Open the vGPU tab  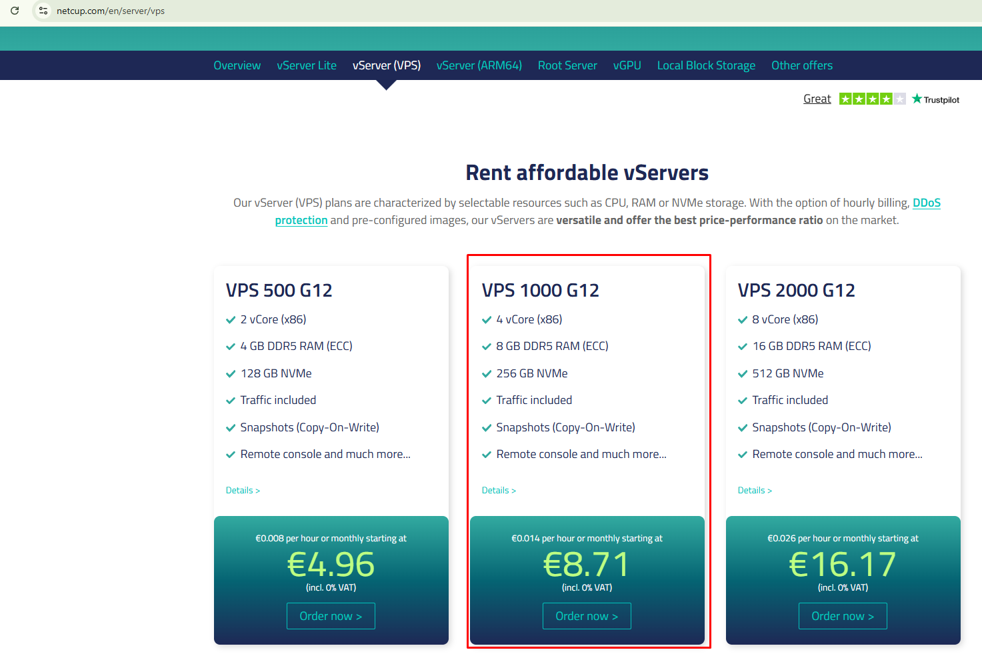pyautogui.click(x=627, y=65)
